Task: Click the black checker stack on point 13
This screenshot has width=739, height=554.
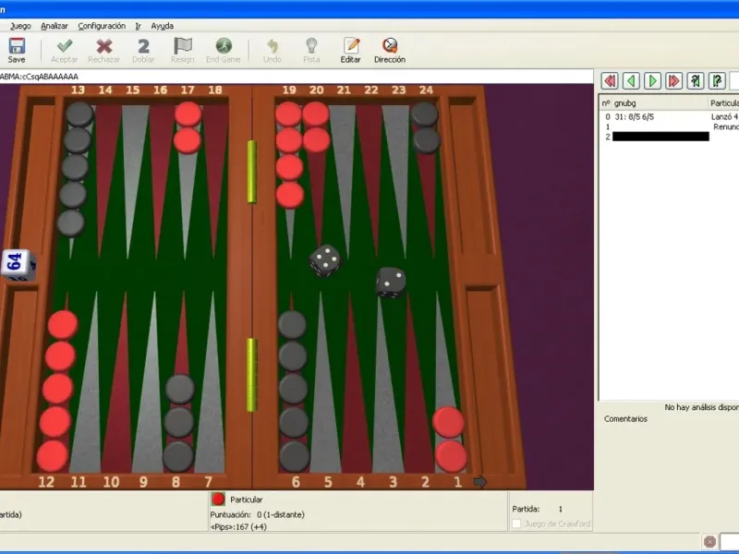Action: click(75, 169)
